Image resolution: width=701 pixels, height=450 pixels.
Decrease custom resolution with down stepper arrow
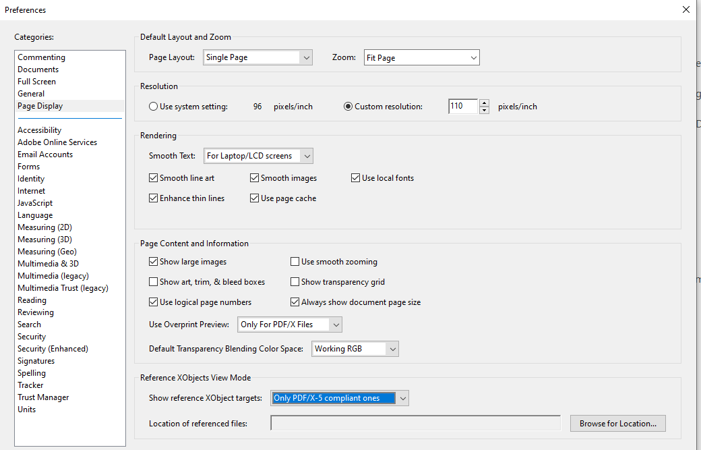(484, 110)
